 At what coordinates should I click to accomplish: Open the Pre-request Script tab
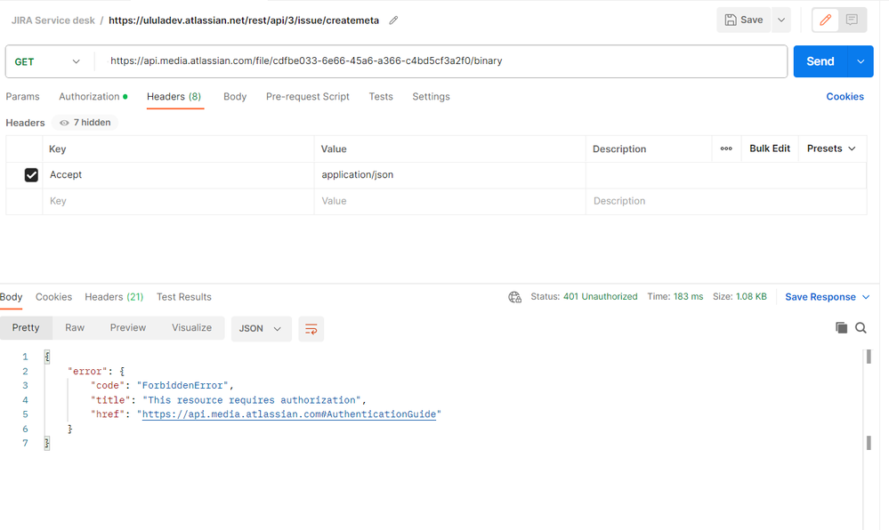[x=307, y=96]
